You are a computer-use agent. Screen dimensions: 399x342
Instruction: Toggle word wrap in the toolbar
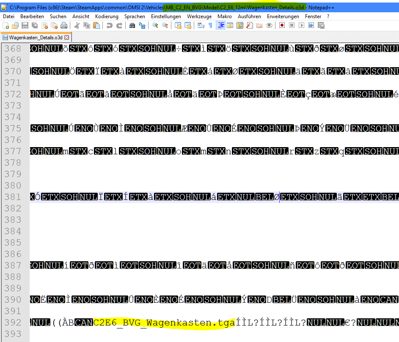201,25
